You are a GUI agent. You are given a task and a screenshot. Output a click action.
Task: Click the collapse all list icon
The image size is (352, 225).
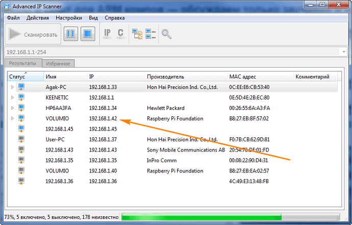pyautogui.click(x=150, y=34)
